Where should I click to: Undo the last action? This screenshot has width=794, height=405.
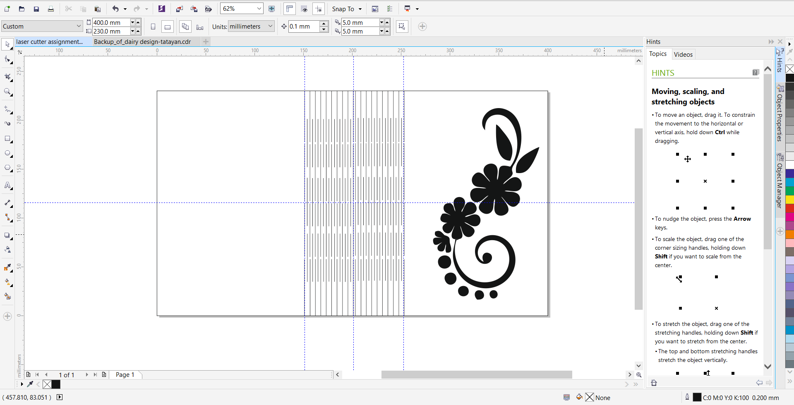click(x=115, y=9)
